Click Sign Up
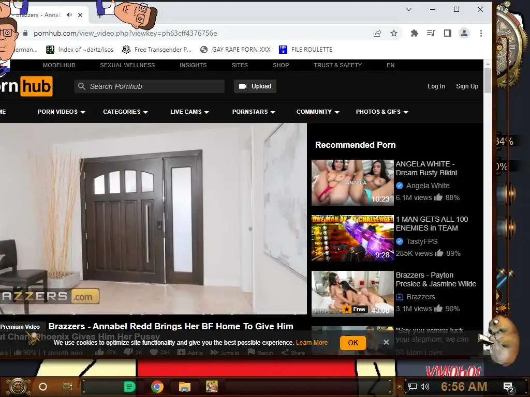530x397 pixels. point(467,86)
